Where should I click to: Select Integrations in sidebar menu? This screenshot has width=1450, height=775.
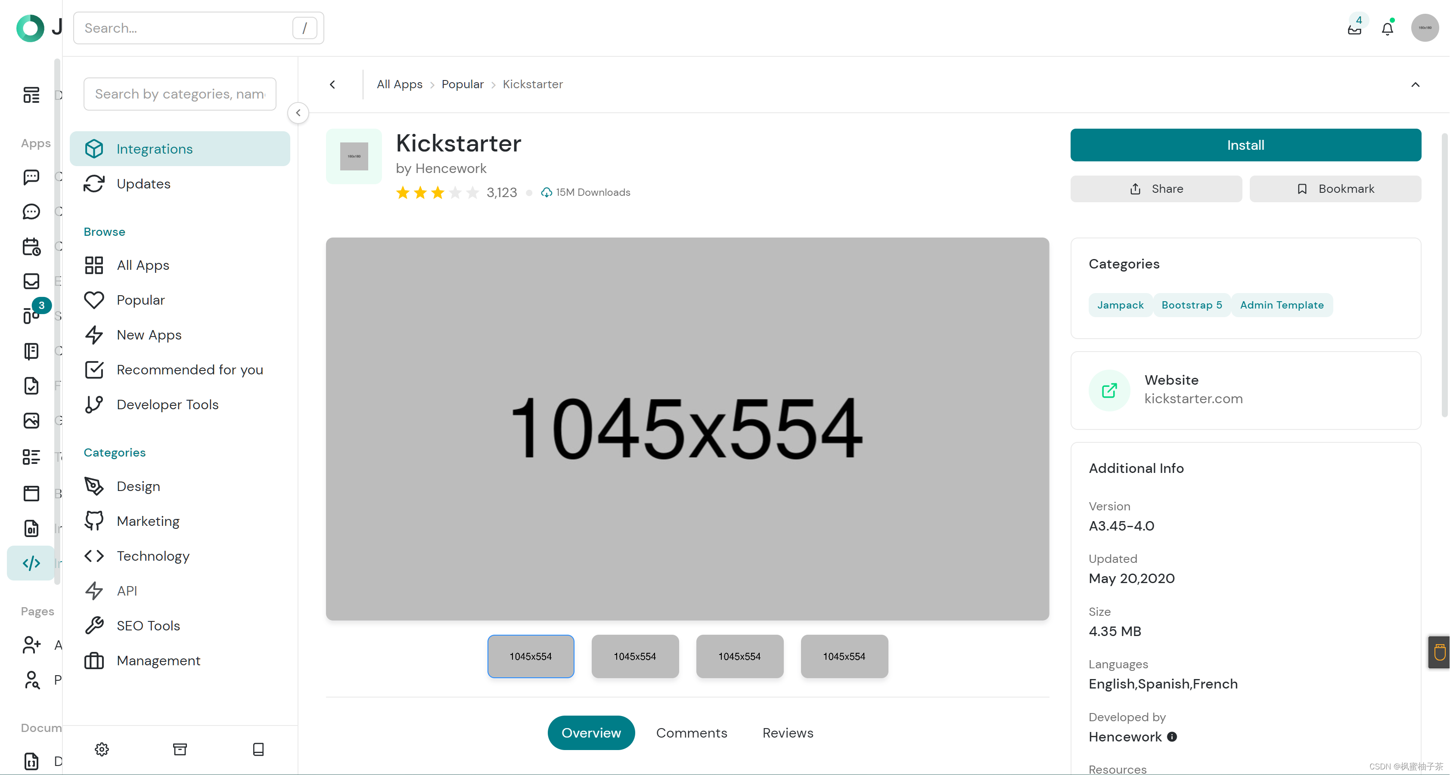pos(180,149)
